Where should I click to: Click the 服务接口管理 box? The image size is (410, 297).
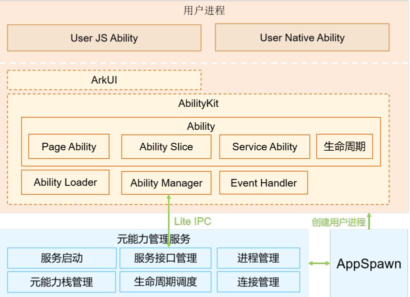pyautogui.click(x=165, y=259)
